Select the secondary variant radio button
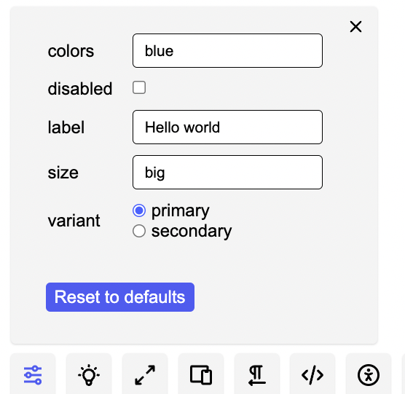The height and width of the screenshot is (394, 405). click(x=139, y=231)
